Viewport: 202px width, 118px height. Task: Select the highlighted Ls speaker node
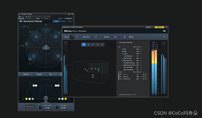click(26, 44)
